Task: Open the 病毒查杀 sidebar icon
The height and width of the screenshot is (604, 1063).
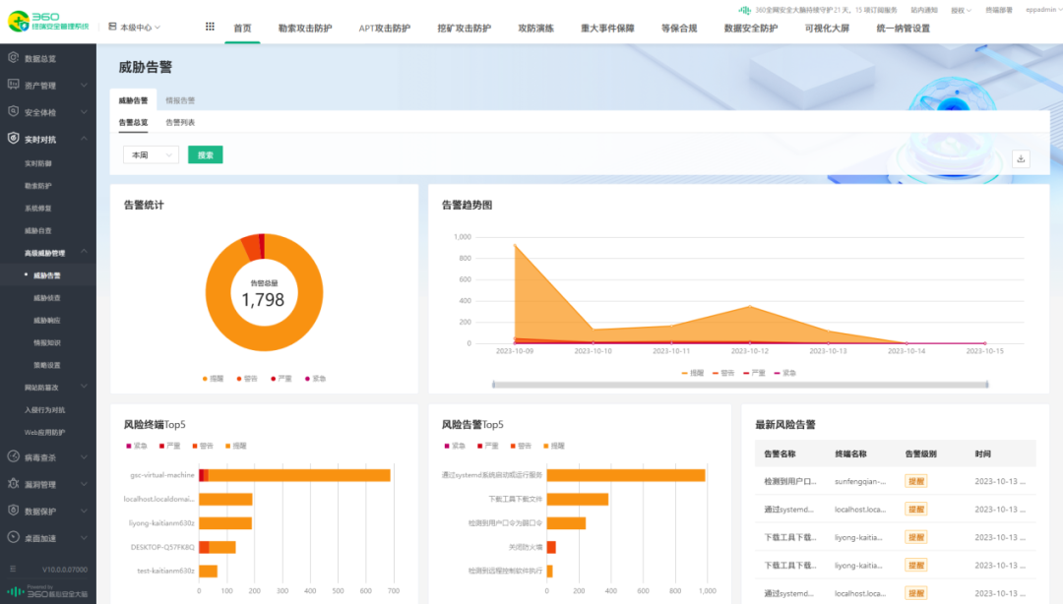Action: click(15, 456)
